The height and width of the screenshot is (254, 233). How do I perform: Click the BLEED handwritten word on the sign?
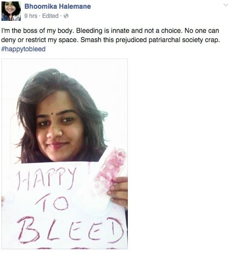[x=71, y=230]
